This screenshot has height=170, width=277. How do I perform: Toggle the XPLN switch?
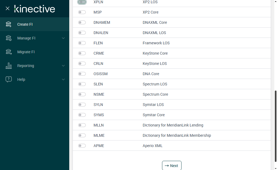click(x=82, y=2)
